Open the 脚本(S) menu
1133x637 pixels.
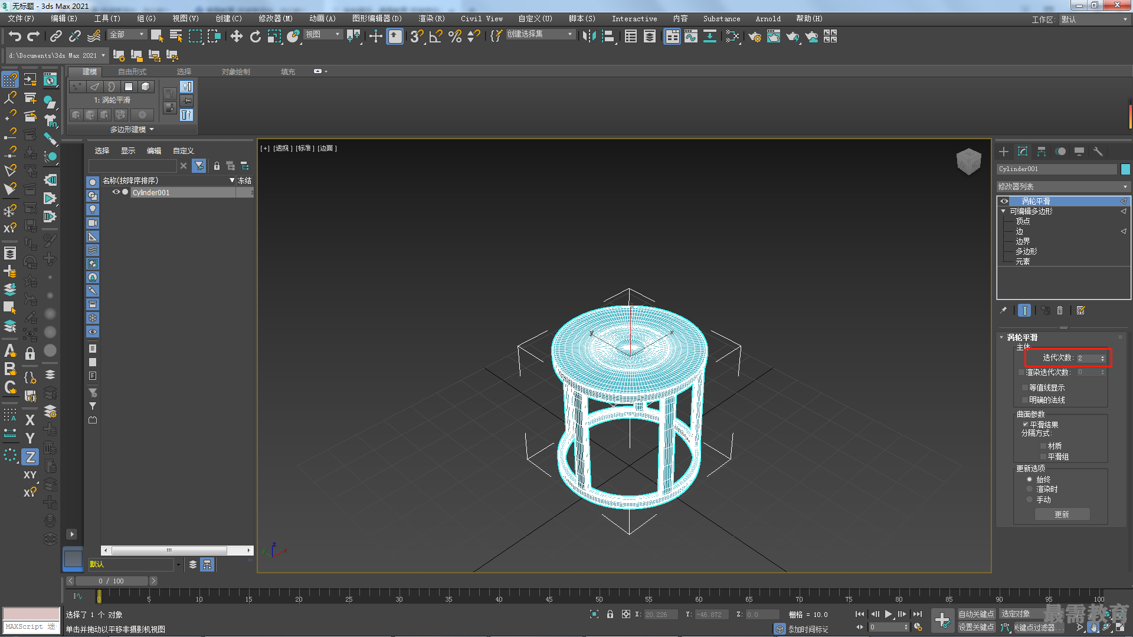[582, 19]
